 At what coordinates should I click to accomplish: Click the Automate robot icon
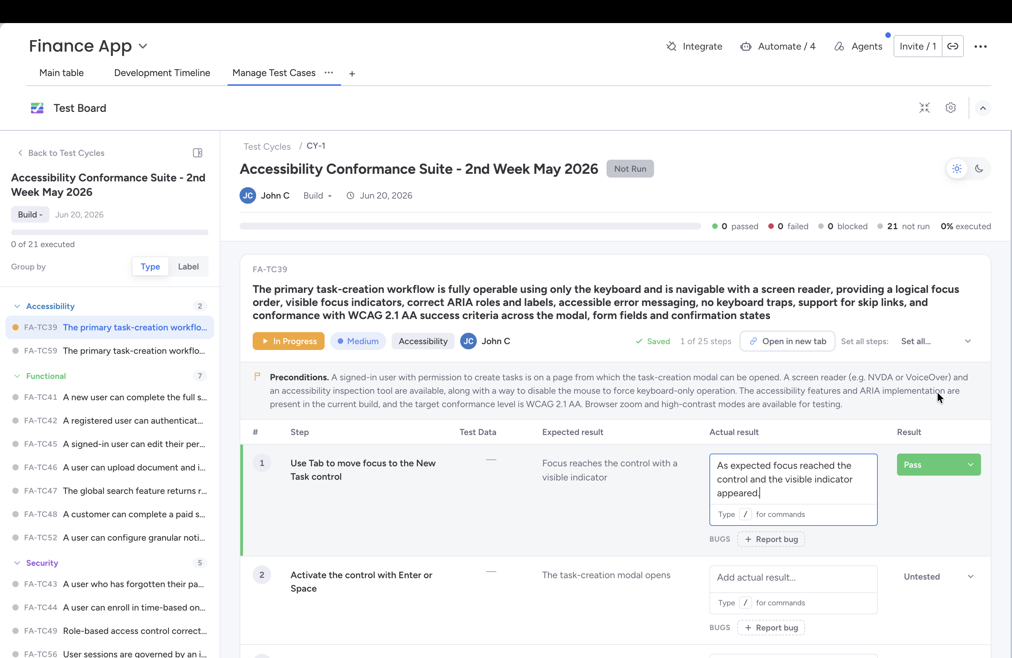[746, 46]
